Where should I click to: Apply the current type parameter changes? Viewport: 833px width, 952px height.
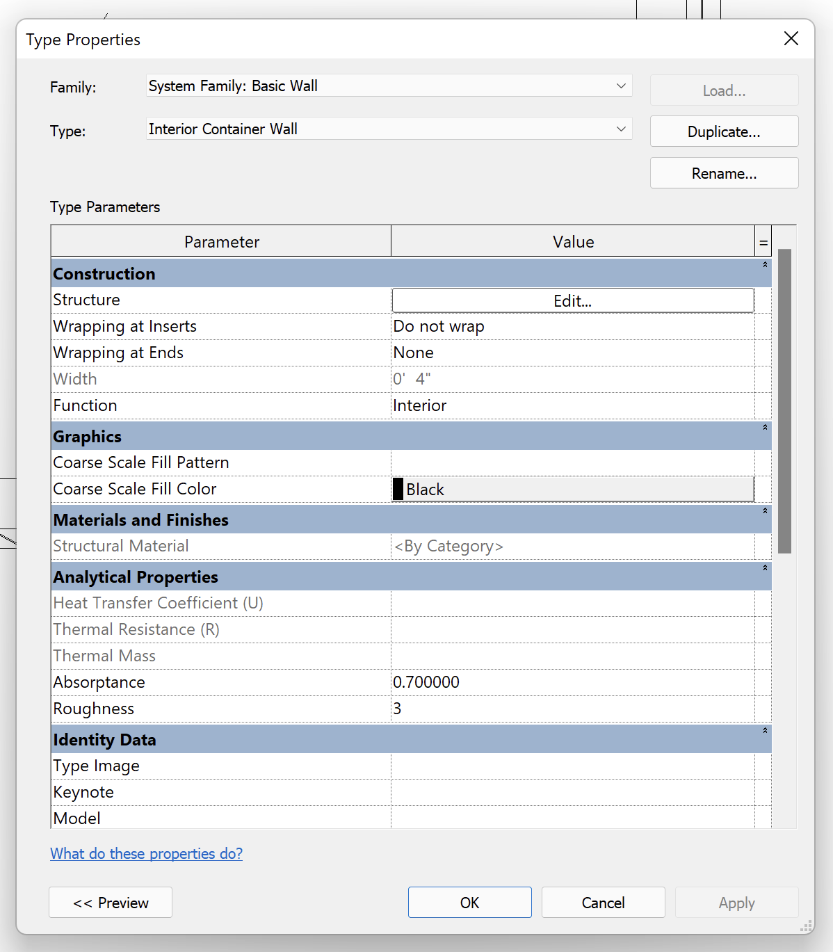(736, 902)
